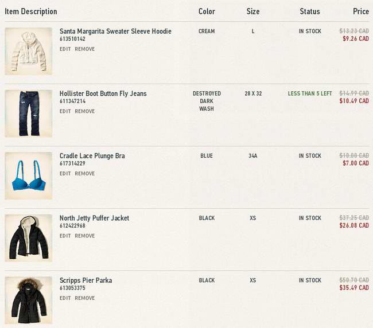
Task: Open the Scripps Pier Parka title link
Action: tap(86, 280)
